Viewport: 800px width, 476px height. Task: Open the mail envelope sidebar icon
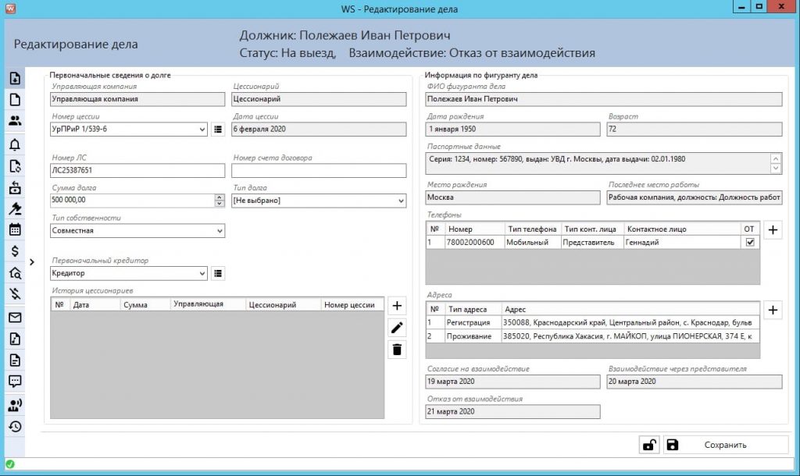point(15,318)
